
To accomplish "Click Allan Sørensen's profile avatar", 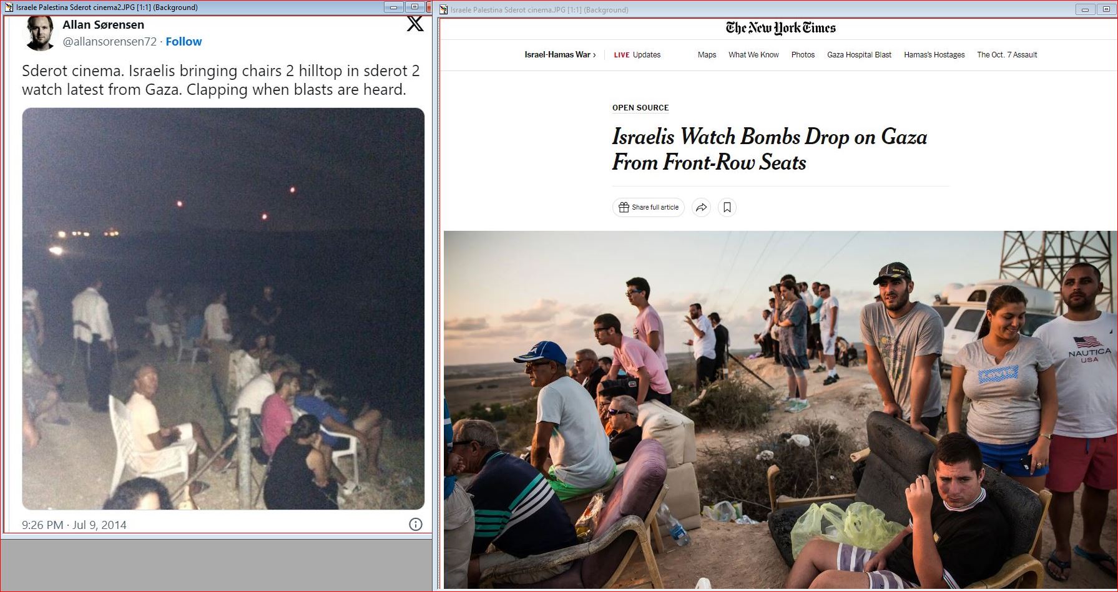I will [40, 34].
